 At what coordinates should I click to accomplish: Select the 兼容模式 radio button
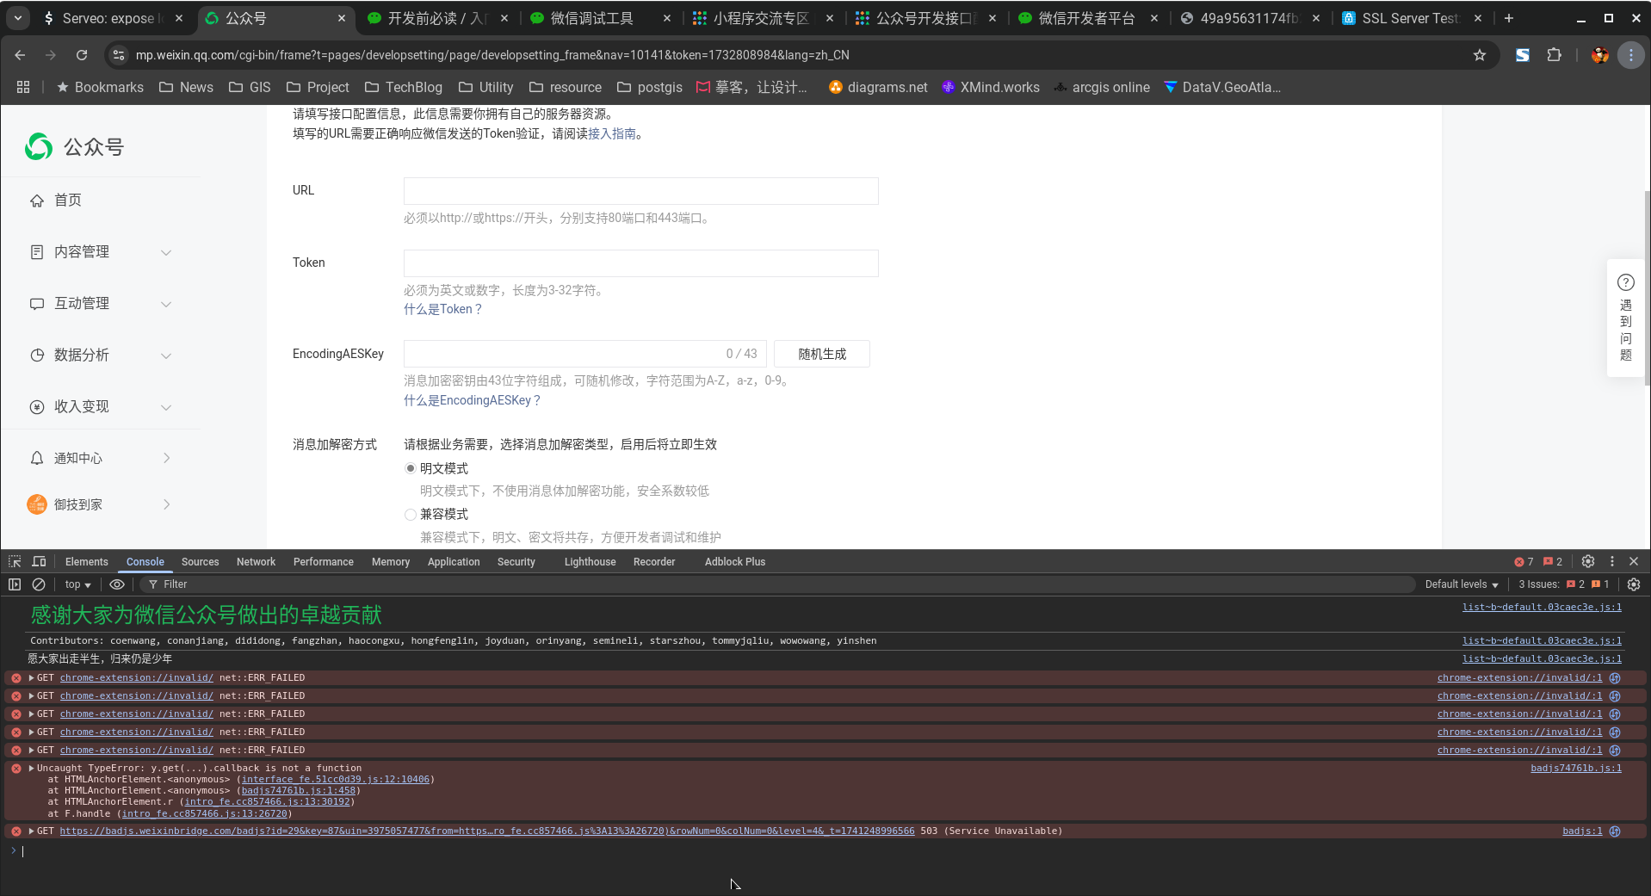411,515
